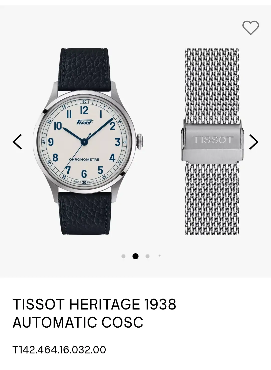271x370 pixels.
Task: Open the watch dial image
Action: (84, 142)
